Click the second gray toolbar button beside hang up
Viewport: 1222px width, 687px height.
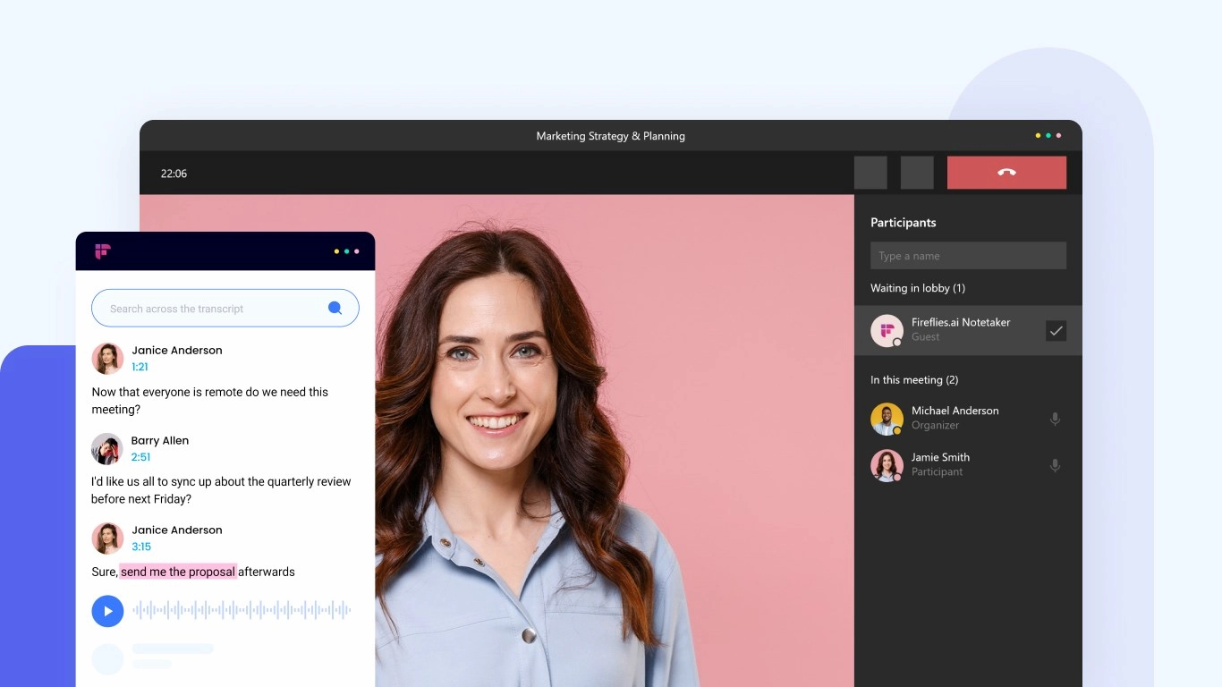tap(917, 173)
